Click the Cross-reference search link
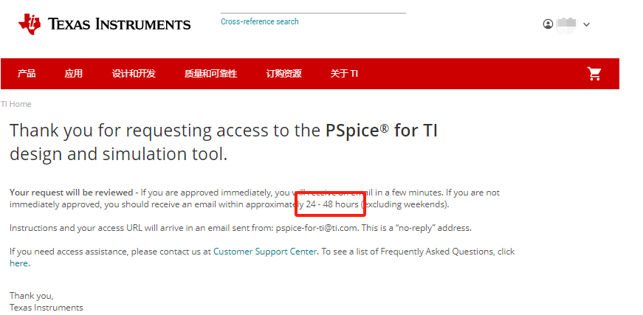Image resolution: width=643 pixels, height=315 pixels. pos(260,21)
